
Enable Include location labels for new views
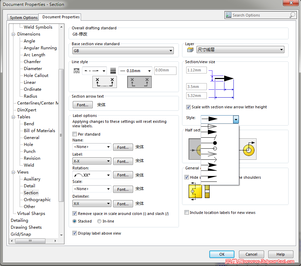point(187,213)
